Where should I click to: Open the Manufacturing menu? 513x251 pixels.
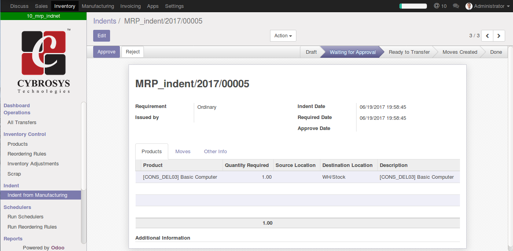point(98,6)
